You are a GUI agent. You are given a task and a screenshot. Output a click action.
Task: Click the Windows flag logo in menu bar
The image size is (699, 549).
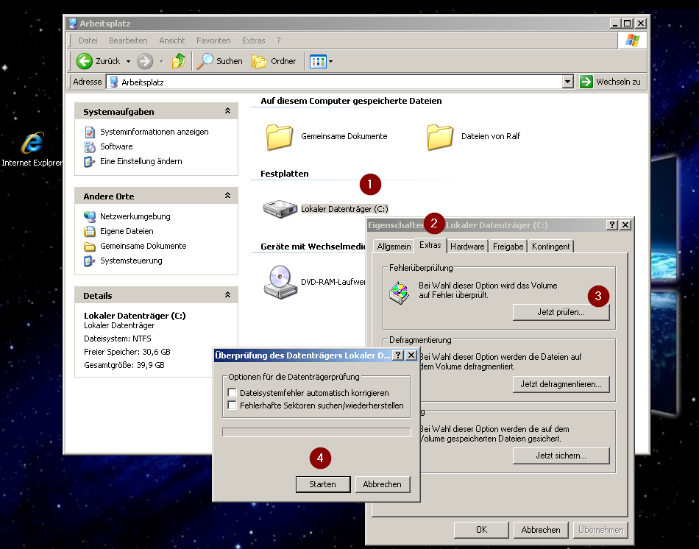coord(632,40)
